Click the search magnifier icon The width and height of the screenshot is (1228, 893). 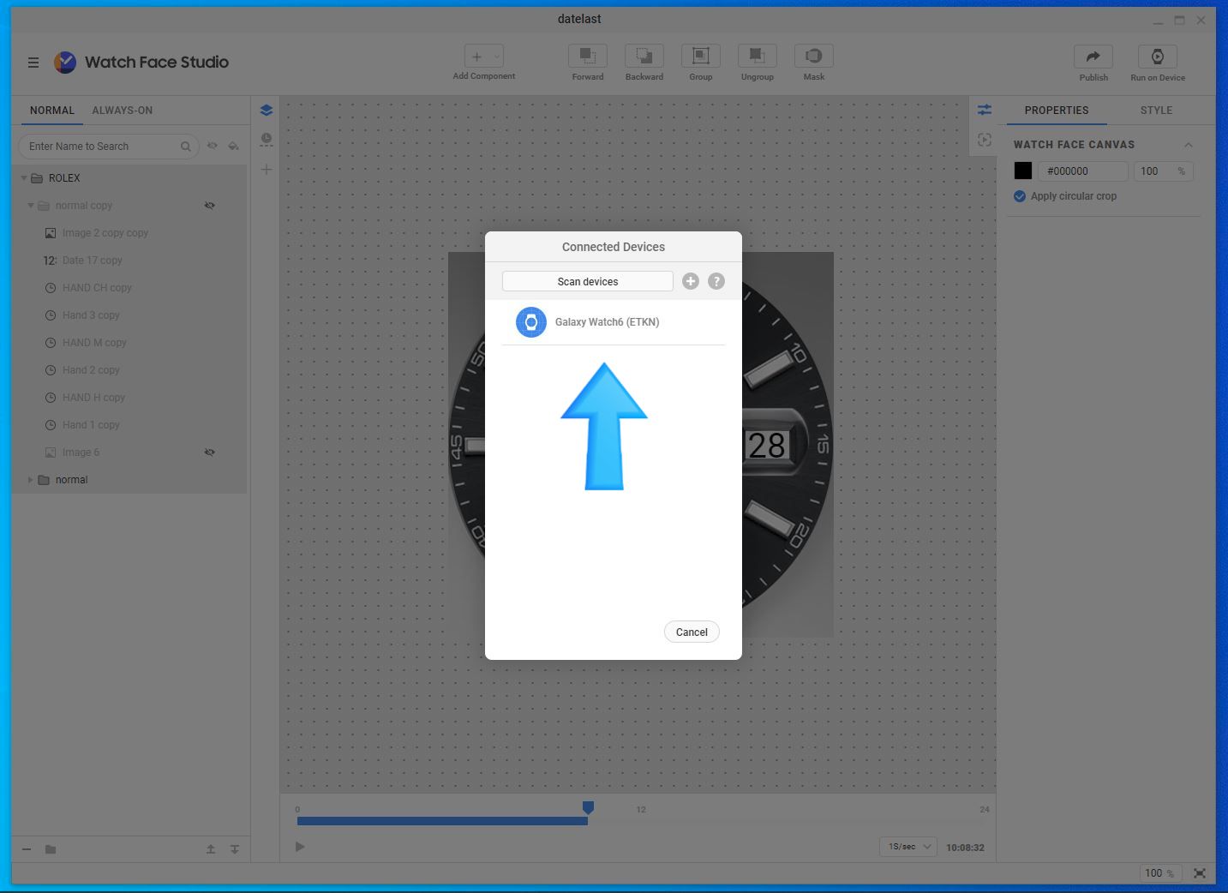tap(185, 147)
